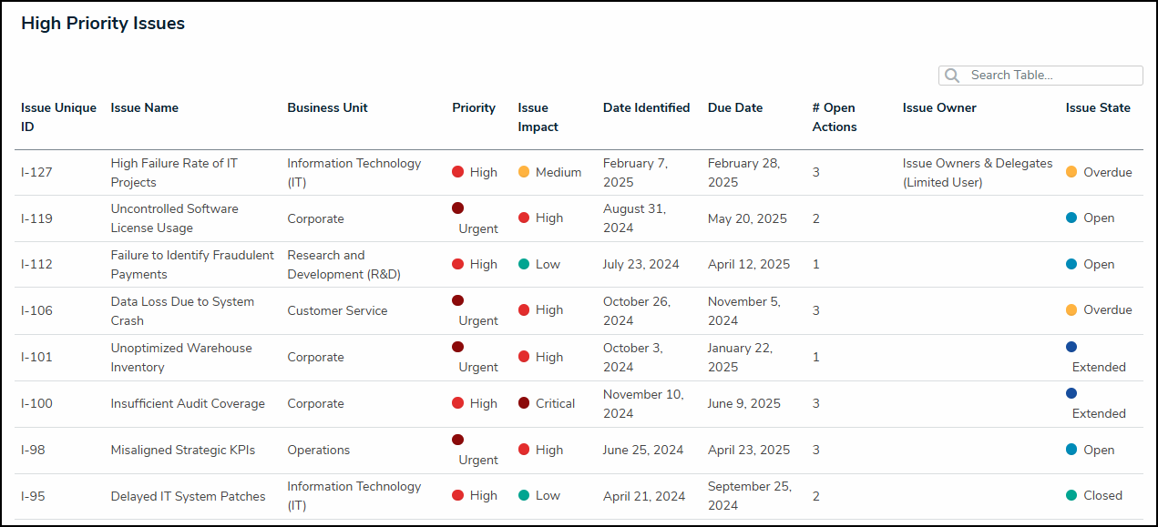This screenshot has height=527, width=1158.
Task: Click the dark red Urgent dot for I-119
Action: tap(458, 208)
